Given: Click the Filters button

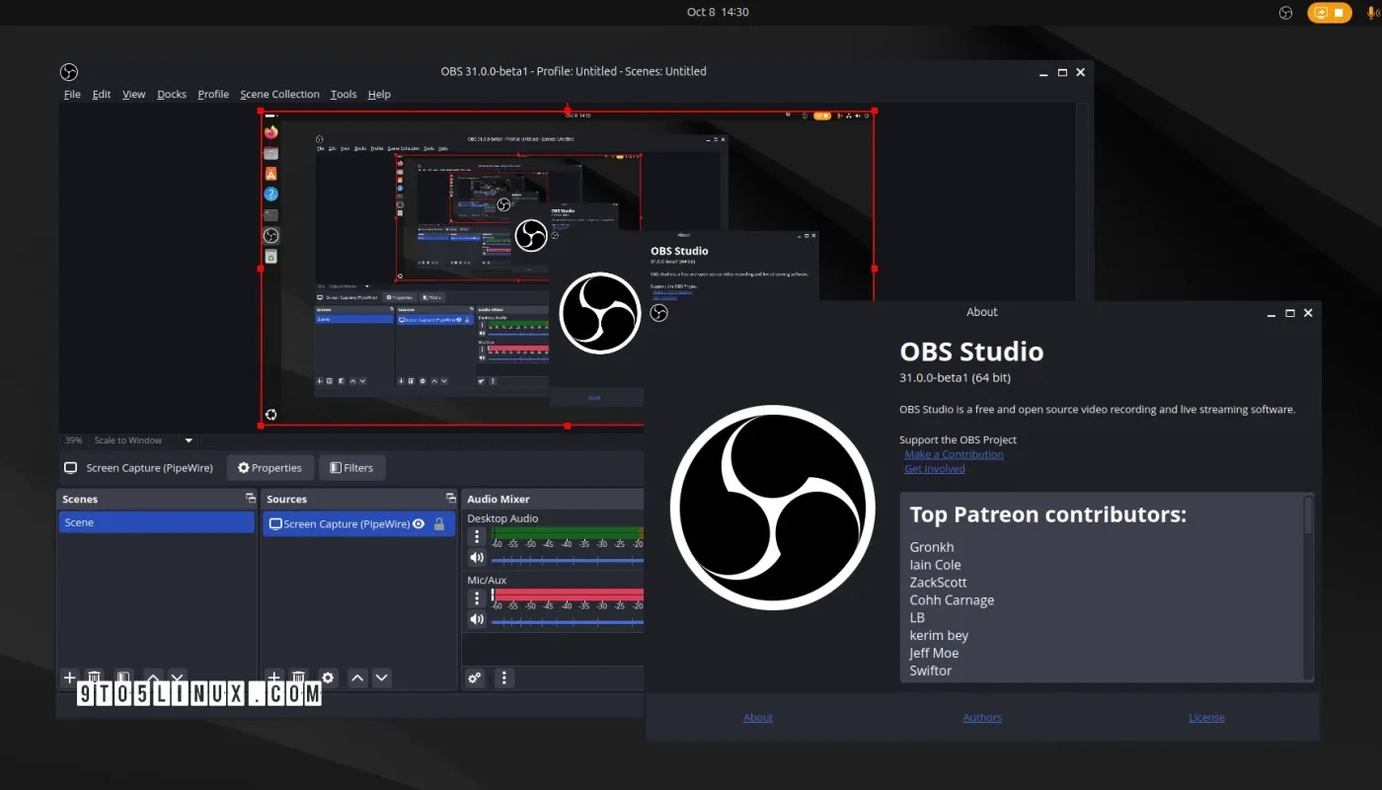Looking at the screenshot, I should [x=351, y=468].
